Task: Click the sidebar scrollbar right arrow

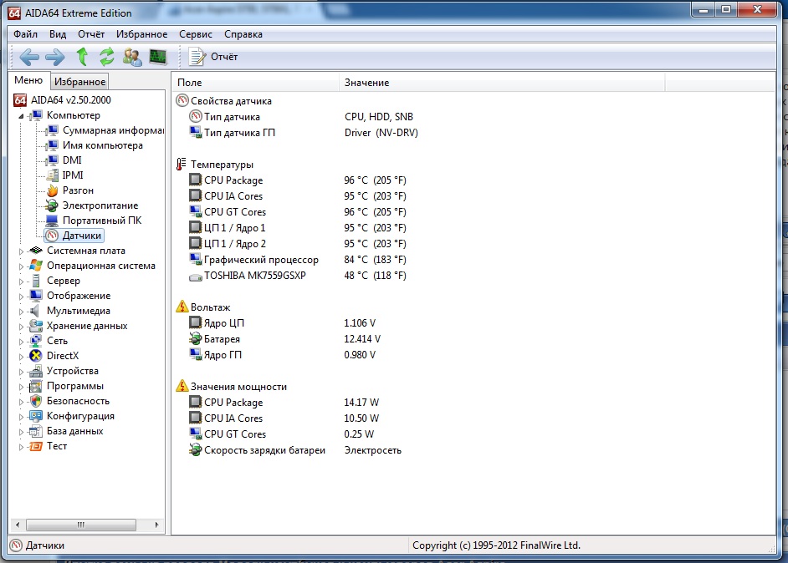Action: tap(156, 525)
